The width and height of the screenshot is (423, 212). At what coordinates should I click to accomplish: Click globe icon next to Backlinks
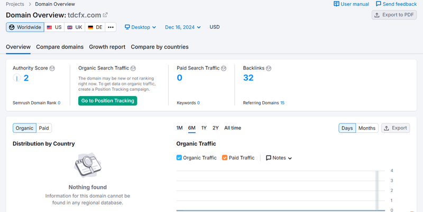coord(269,69)
